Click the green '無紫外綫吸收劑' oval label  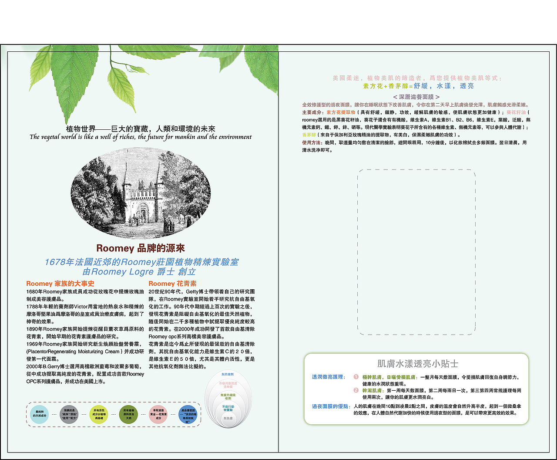pos(228,396)
